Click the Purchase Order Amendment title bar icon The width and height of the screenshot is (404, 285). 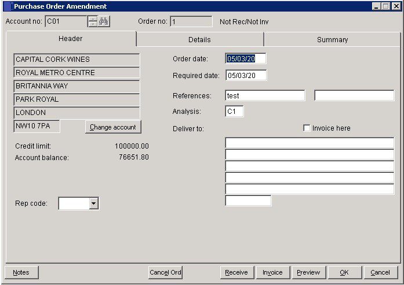pyautogui.click(x=8, y=6)
